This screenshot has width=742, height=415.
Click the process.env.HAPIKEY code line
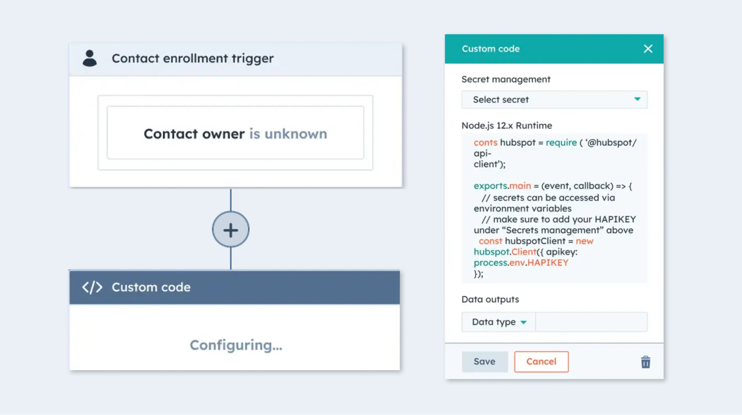pyautogui.click(x=520, y=263)
